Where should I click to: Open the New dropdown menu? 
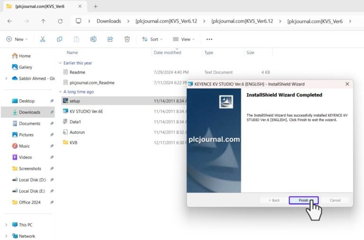[x=17, y=39]
